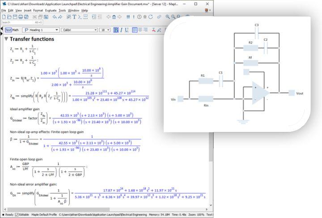Click the 'Memory: 54.18M' status entry
The height and width of the screenshot is (218, 322).
point(159,214)
